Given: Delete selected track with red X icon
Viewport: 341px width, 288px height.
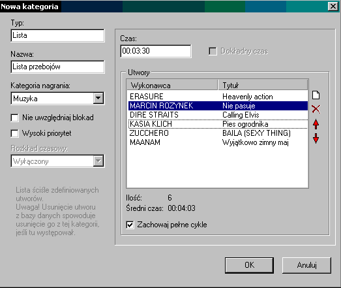Looking at the screenshot, I should (316, 109).
